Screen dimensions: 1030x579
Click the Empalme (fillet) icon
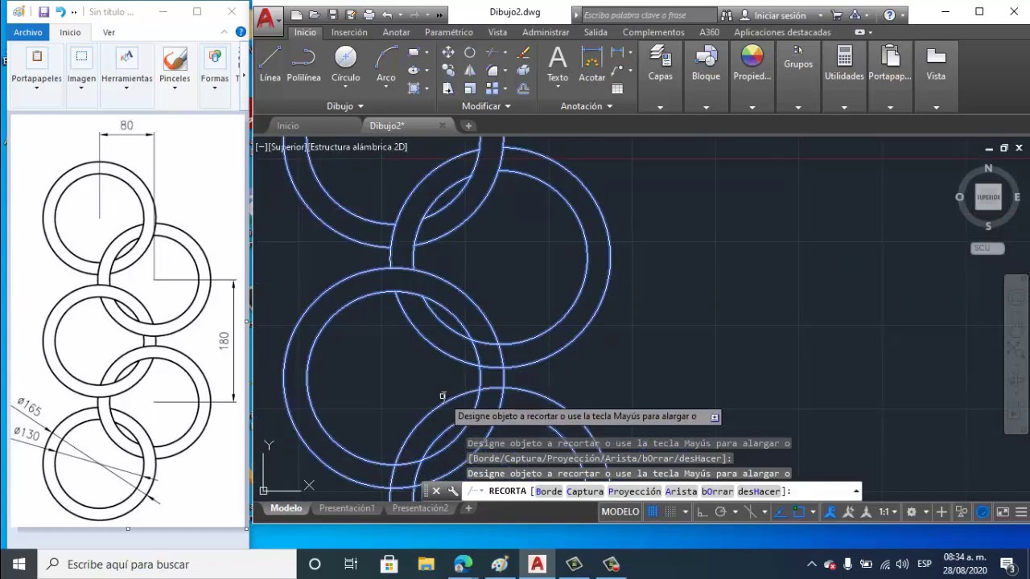click(492, 70)
